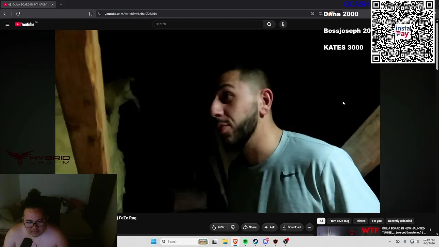Open the Windows Start menu
Screen dimensions: 439x247
coord(154,242)
